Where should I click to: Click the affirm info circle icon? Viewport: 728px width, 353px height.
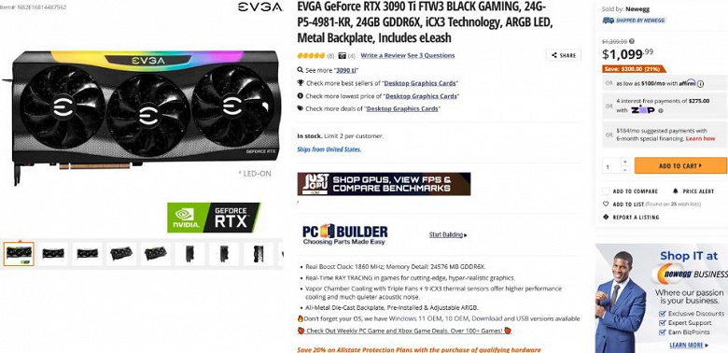700,84
